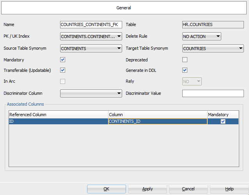Viewport: 249px width, 195px height.
Task: Cancel the dialog
Action: [x=188, y=189]
